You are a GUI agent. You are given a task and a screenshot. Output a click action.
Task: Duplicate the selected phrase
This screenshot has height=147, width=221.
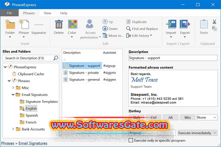pos(136,22)
